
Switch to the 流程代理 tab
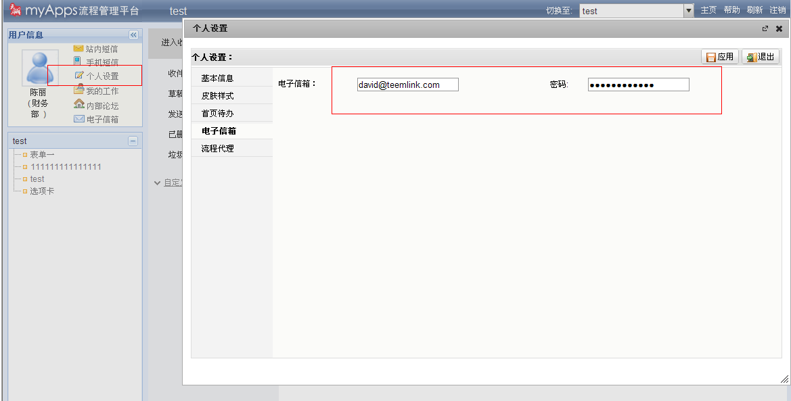pyautogui.click(x=232, y=148)
